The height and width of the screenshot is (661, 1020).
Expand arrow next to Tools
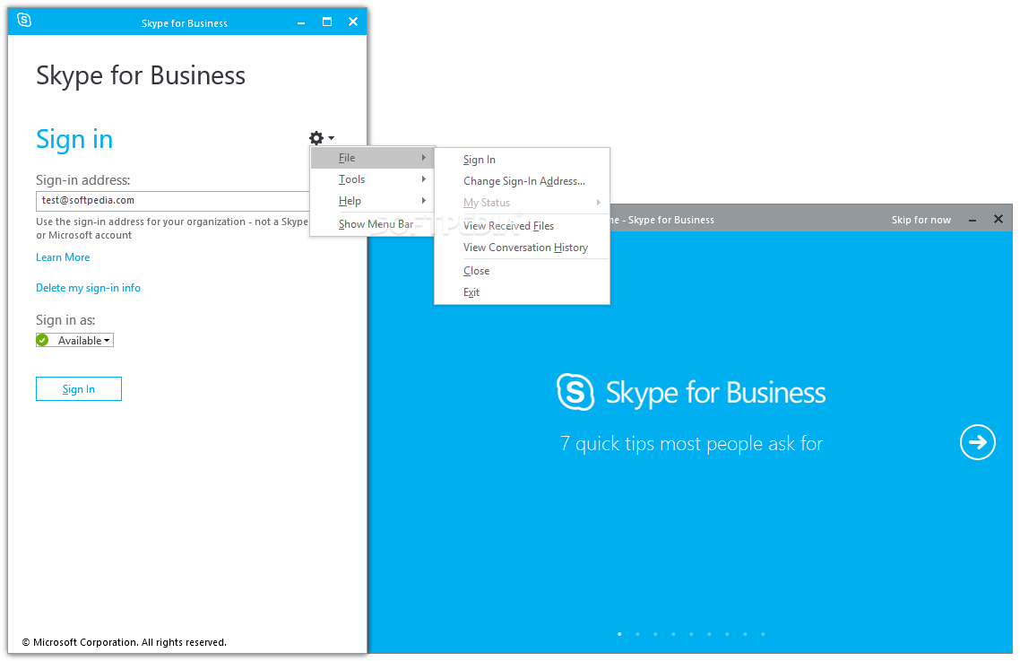[423, 179]
